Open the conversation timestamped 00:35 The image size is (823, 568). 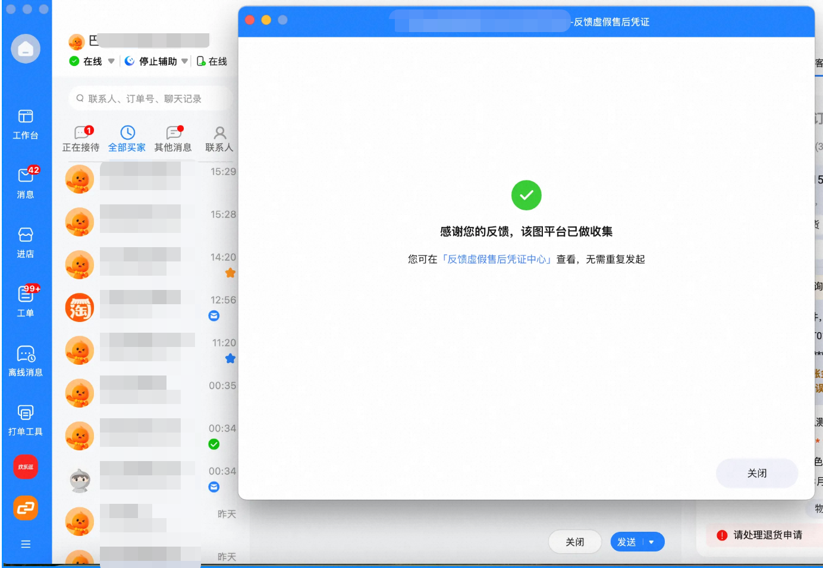click(150, 393)
